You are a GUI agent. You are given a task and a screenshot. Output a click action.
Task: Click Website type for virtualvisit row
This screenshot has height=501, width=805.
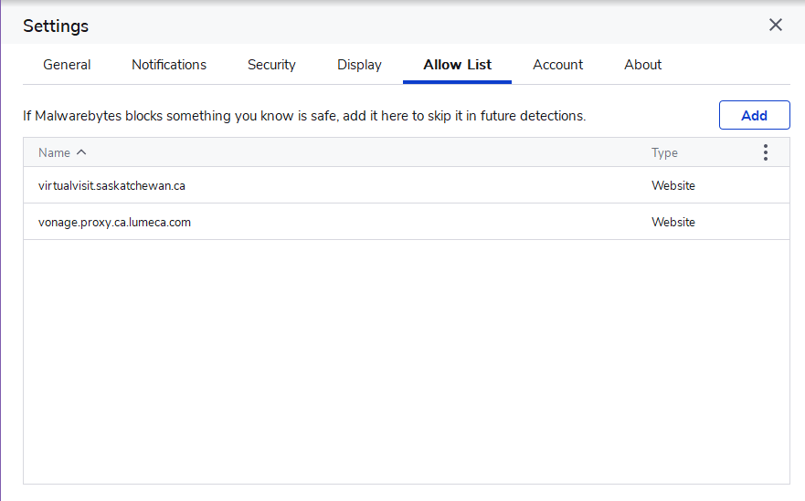673,186
